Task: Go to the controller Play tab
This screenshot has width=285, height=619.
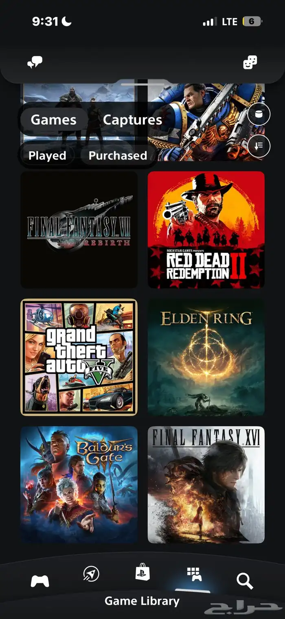Action: click(x=40, y=581)
